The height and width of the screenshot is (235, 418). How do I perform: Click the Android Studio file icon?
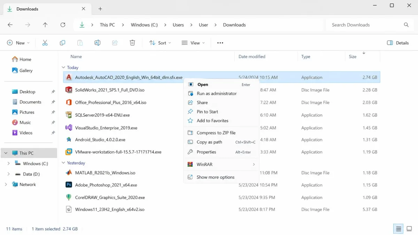pos(69,140)
